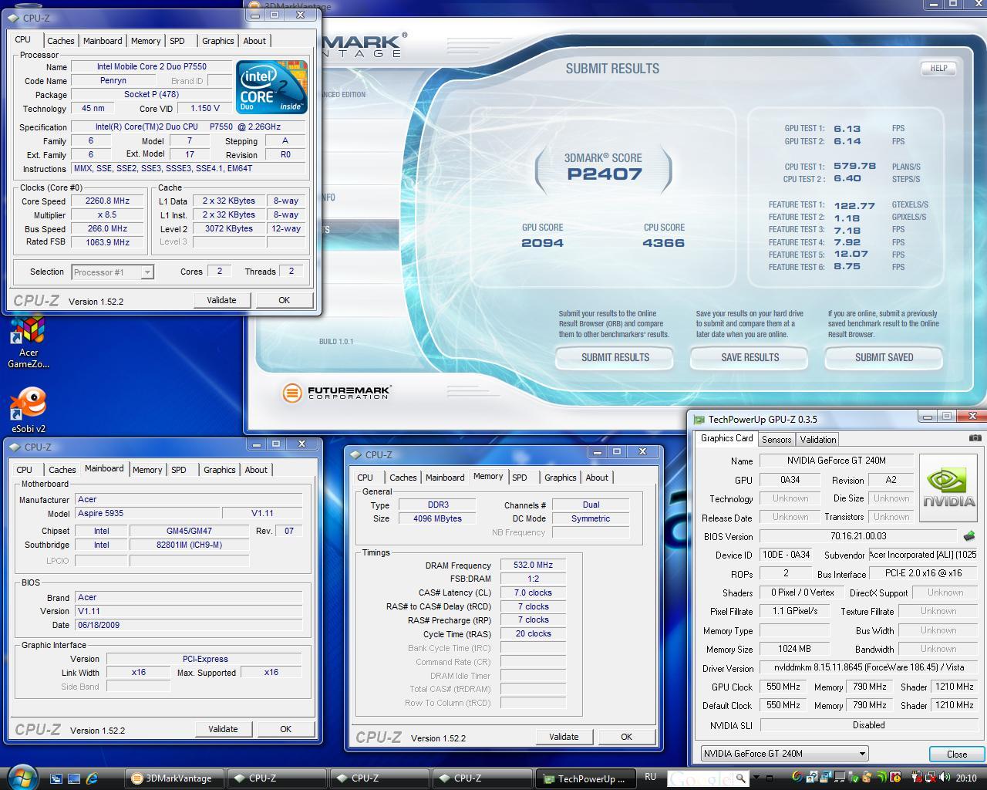Open the Acer GameZone desktop shortcut
The width and height of the screenshot is (987, 790).
[29, 341]
